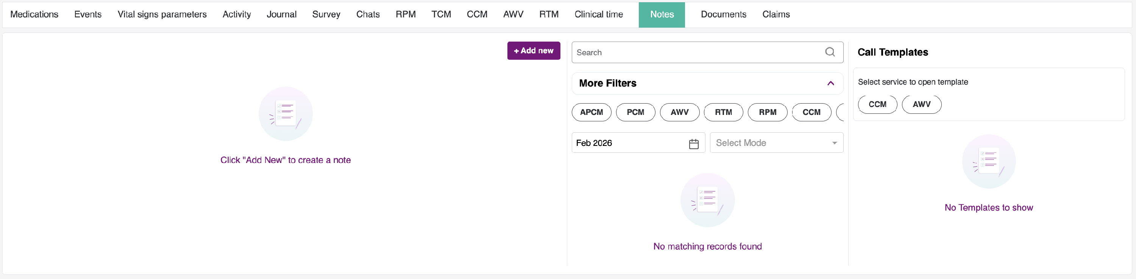Click the search magnifier icon
Image resolution: width=1136 pixels, height=279 pixels.
[x=830, y=52]
